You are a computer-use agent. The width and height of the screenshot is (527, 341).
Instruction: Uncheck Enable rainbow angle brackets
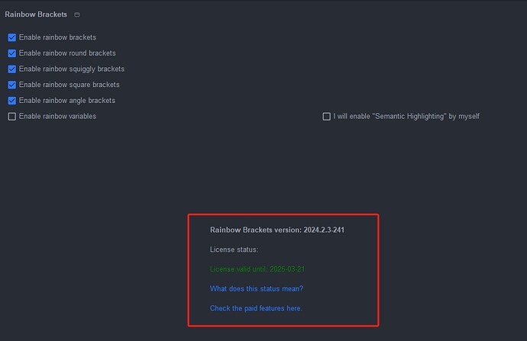12,101
